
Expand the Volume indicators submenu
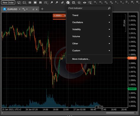click(x=89, y=36)
